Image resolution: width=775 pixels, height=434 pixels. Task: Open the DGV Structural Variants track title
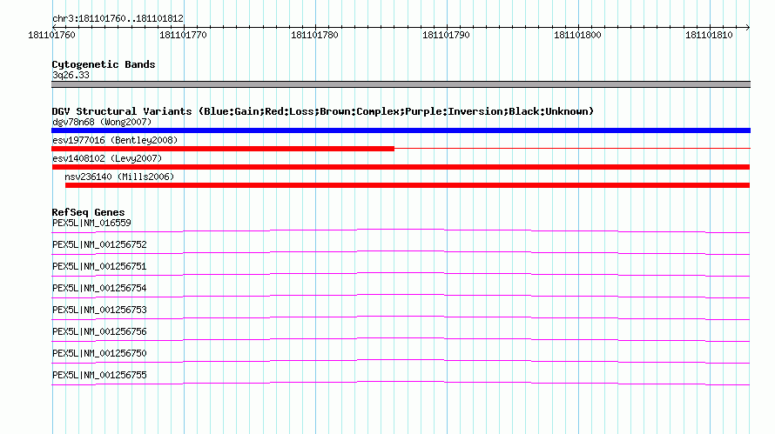[x=322, y=111]
